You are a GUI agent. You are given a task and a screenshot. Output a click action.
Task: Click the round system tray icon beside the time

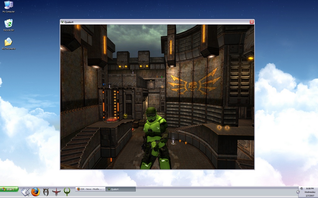[x=302, y=188]
